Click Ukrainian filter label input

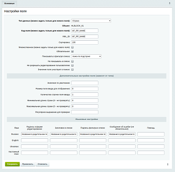point(93,147)
